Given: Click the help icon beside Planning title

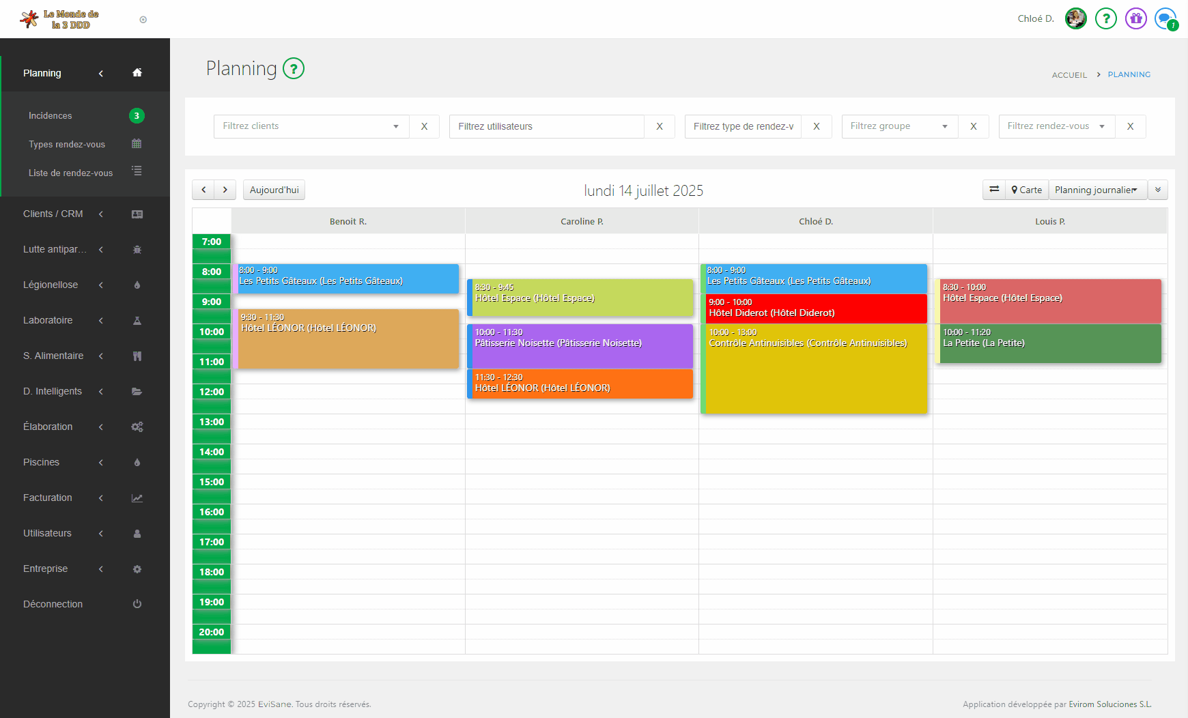Looking at the screenshot, I should (294, 69).
